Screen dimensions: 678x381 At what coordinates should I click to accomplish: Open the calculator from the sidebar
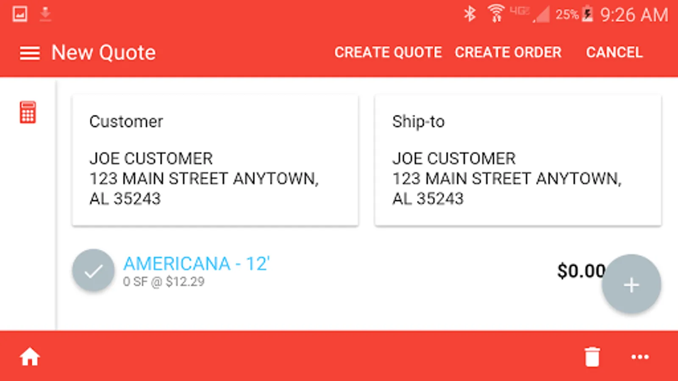coord(28,112)
